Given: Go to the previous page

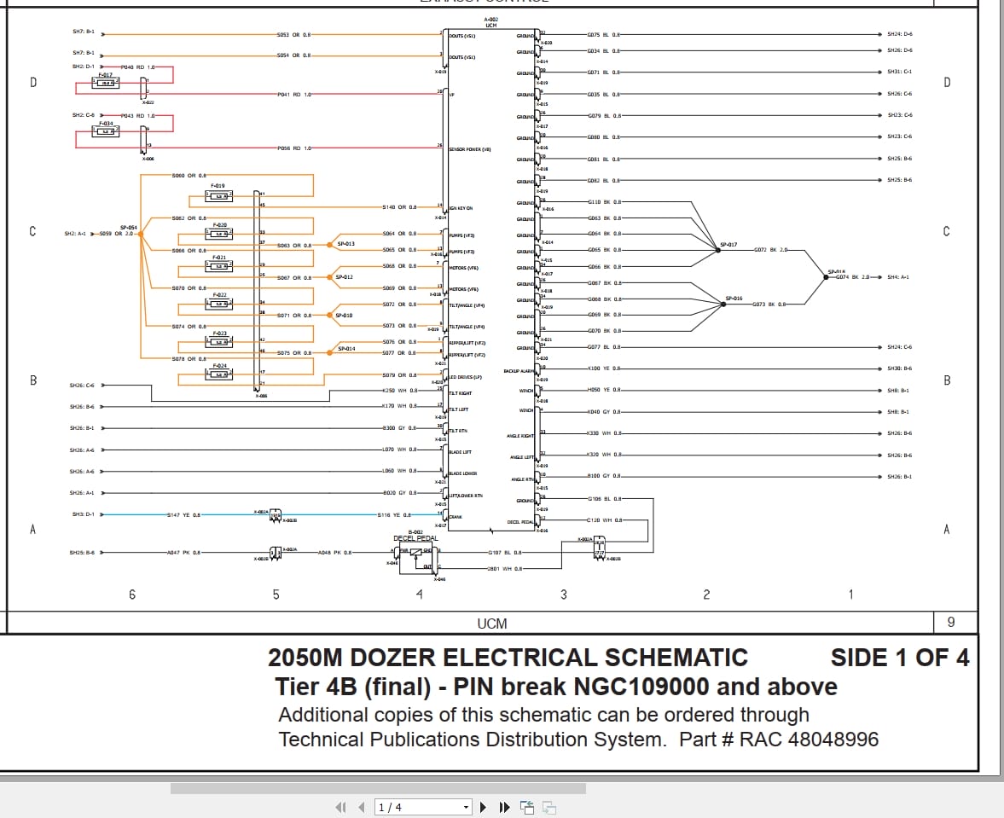Looking at the screenshot, I should tap(359, 806).
